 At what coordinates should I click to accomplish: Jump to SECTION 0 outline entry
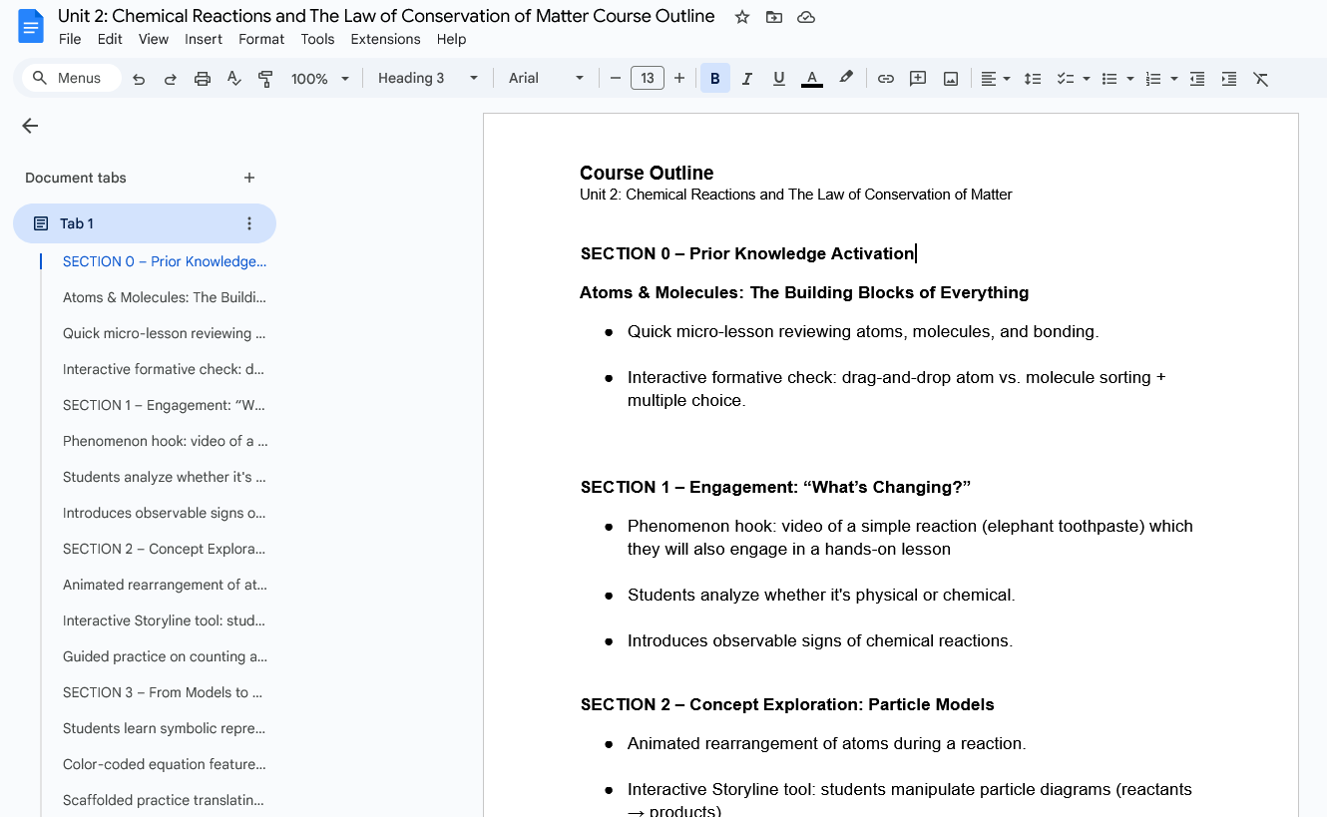point(165,261)
